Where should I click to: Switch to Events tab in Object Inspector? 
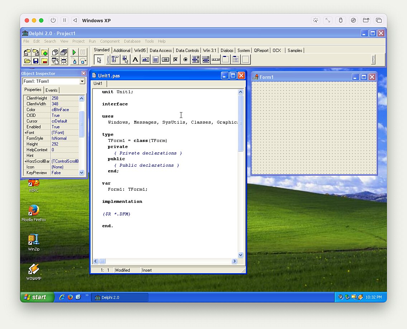(x=51, y=90)
